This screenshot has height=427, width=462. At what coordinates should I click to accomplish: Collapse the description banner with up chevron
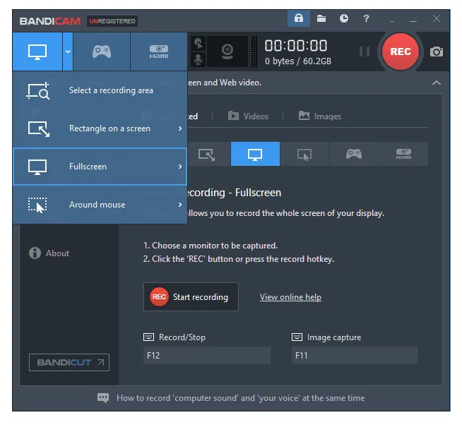click(x=437, y=83)
